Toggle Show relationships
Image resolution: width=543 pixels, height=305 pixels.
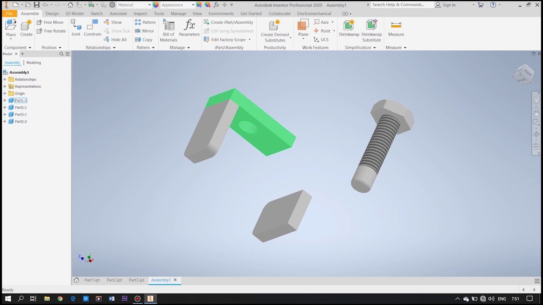click(x=113, y=22)
